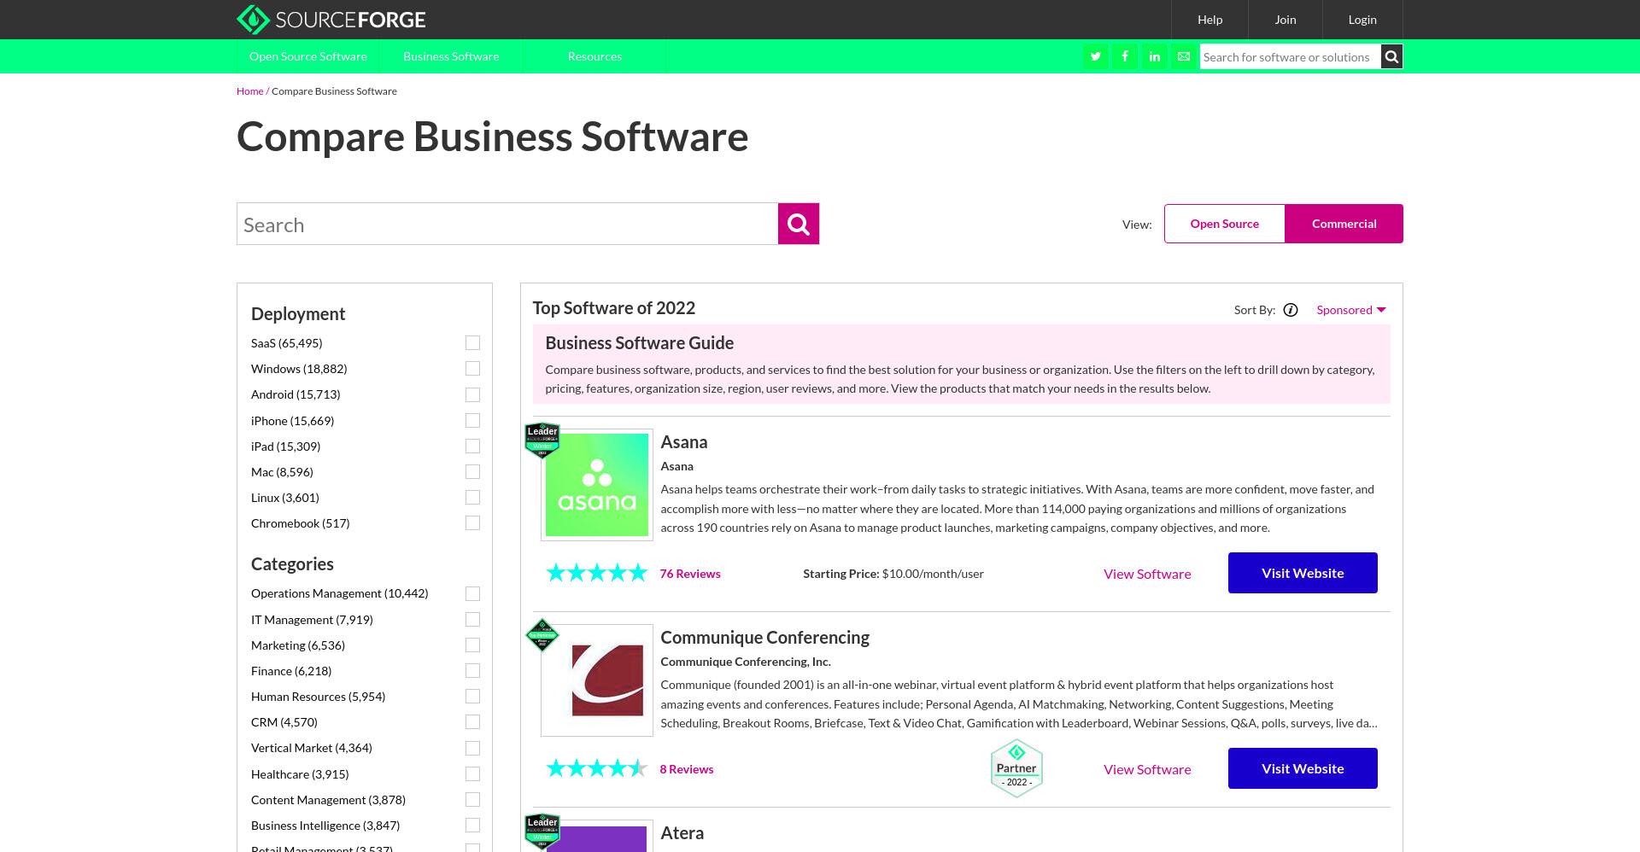This screenshot has width=1640, height=852.
Task: Open the Asana logo thumbnail
Action: pyautogui.click(x=597, y=485)
